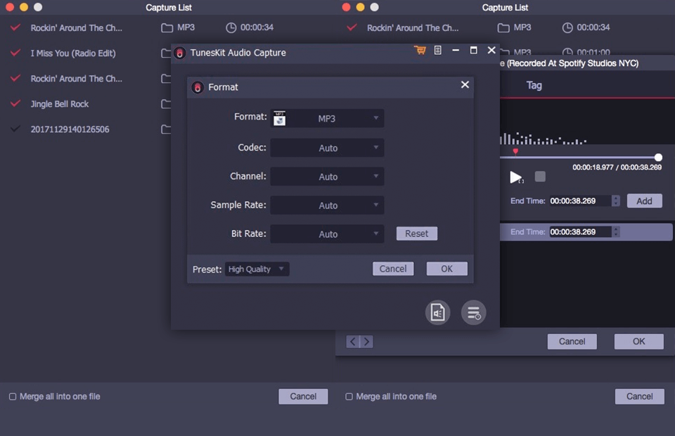Viewport: 675px width, 436px height.
Task: Open the Preset High Quality dropdown
Action: [x=257, y=269]
